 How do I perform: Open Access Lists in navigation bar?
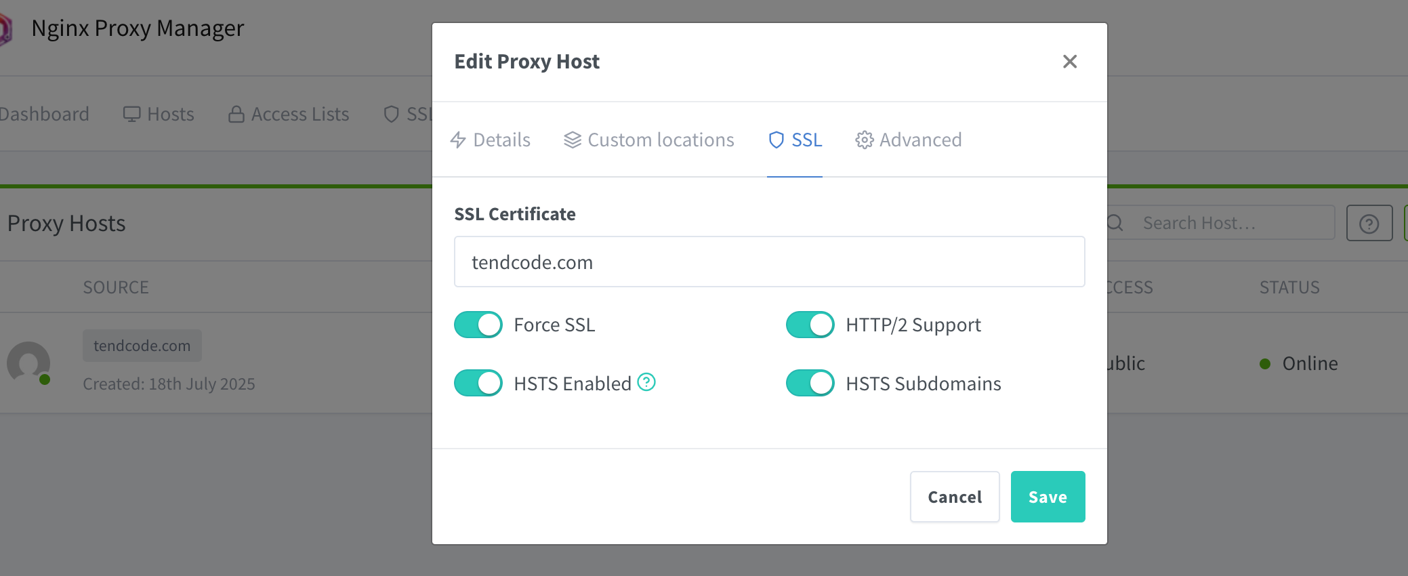pyautogui.click(x=289, y=114)
